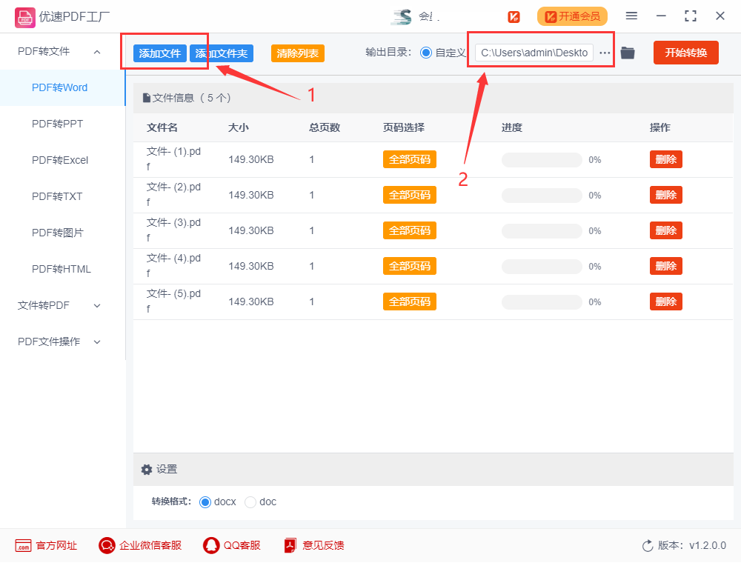Screen dimensions: 741x563
Task: Delete 文件- (5).pdf from list
Action: [x=666, y=302]
